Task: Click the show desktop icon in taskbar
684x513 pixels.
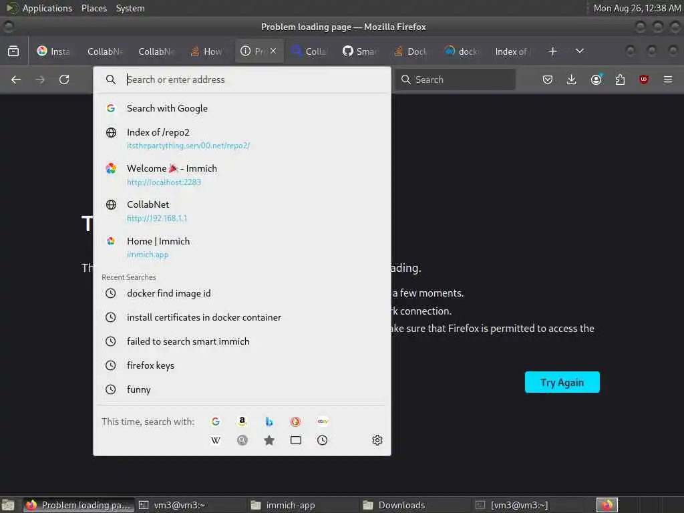Action: click(8, 505)
